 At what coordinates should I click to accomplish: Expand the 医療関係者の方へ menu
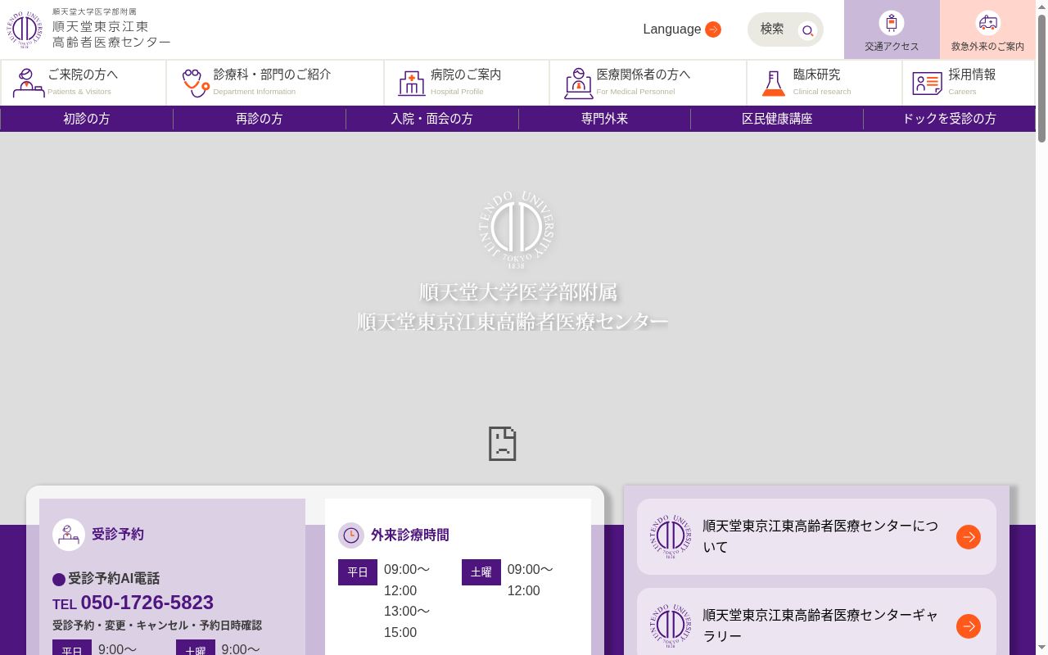tap(648, 83)
